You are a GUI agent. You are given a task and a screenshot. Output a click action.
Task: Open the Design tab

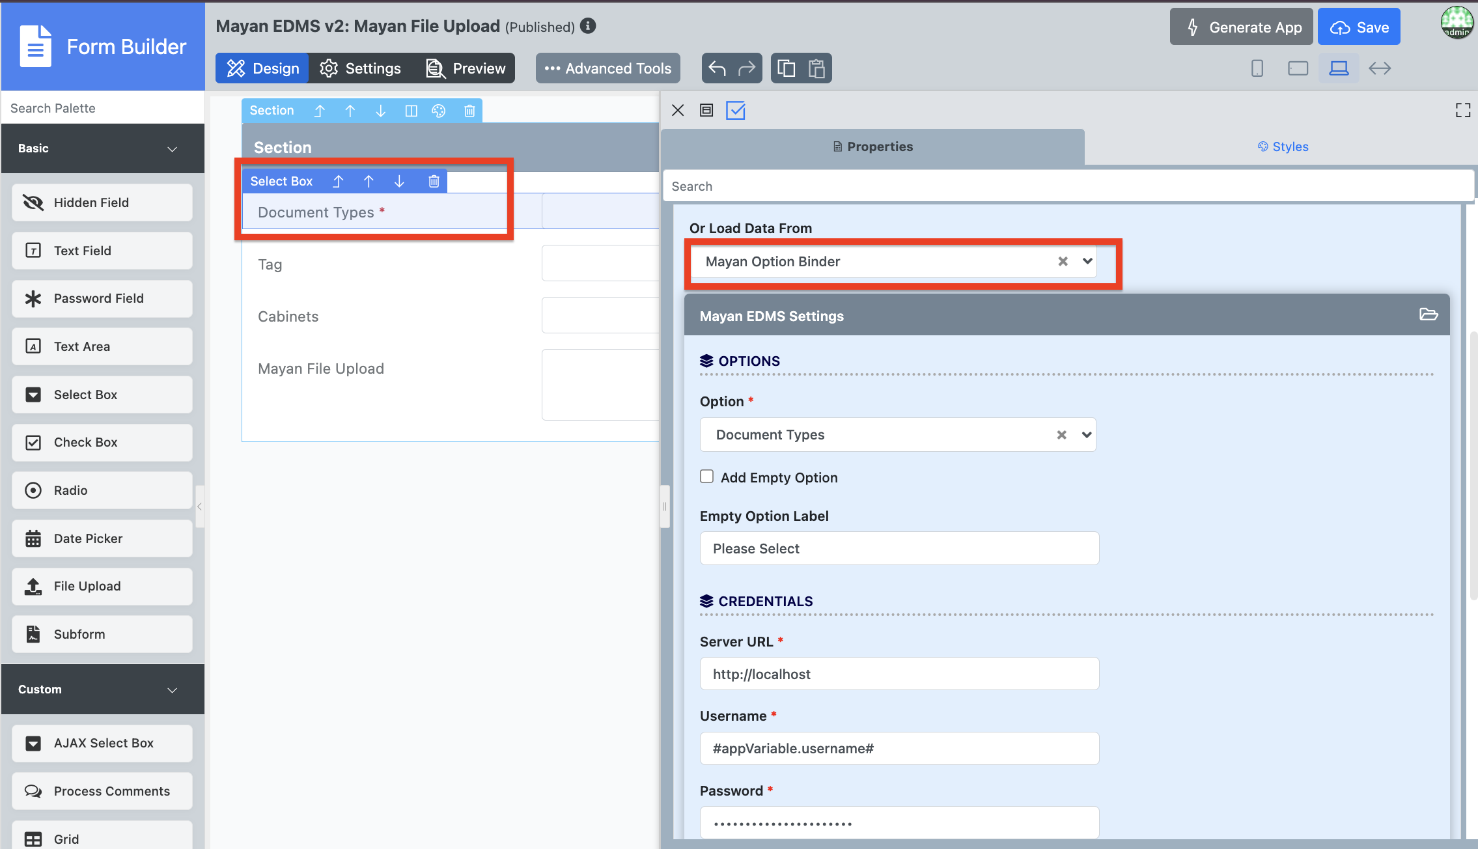(262, 68)
